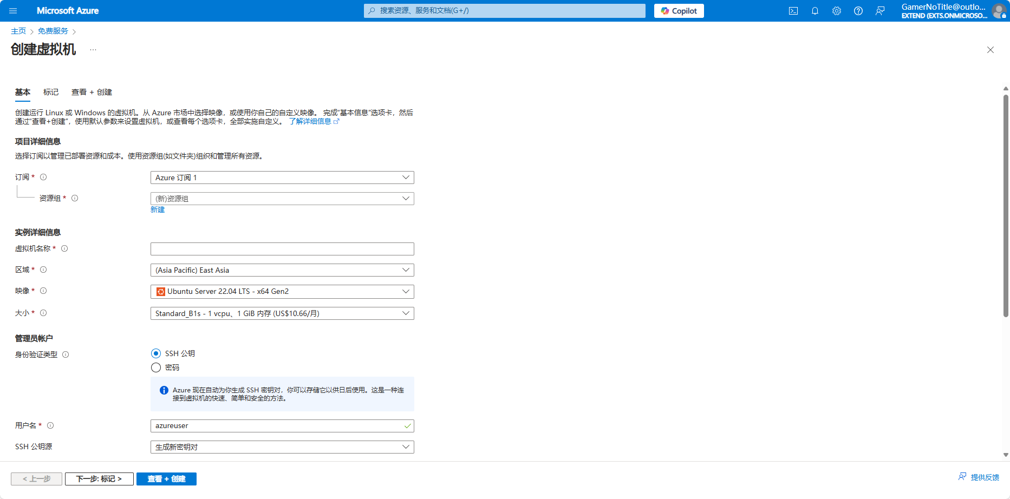
Task: Expand the 订阅 subscription dropdown
Action: [x=282, y=178]
